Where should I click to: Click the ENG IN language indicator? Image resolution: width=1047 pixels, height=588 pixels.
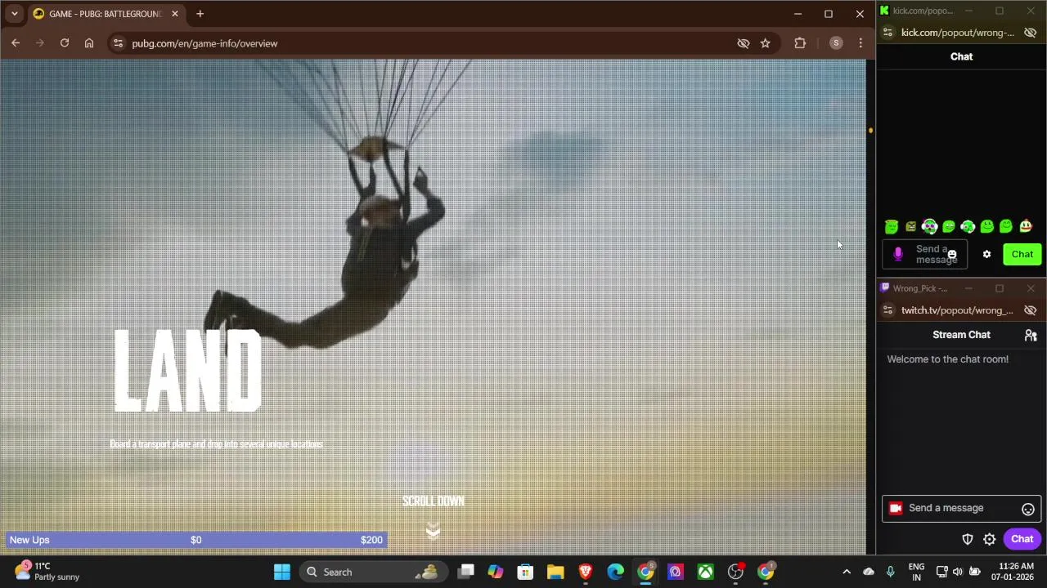[916, 572]
